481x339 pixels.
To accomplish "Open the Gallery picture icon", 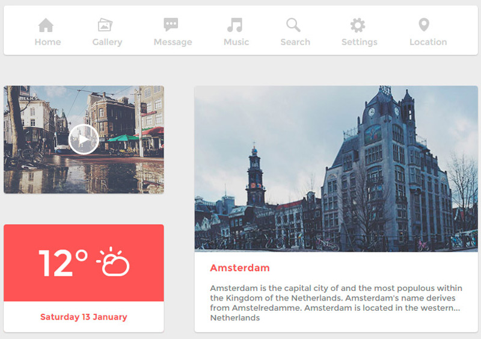I will coord(105,25).
